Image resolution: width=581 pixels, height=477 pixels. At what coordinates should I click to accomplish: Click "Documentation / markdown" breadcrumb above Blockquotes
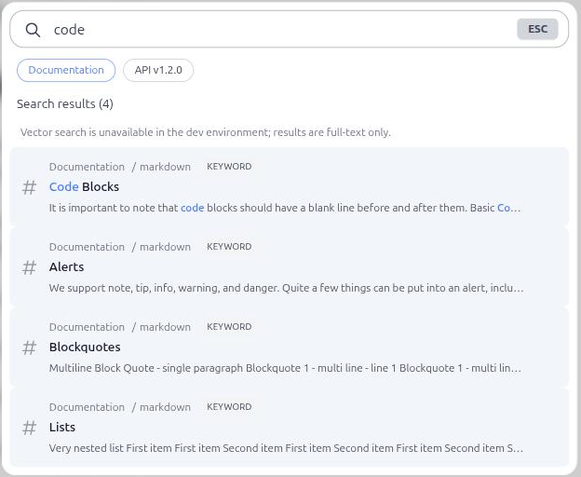[x=120, y=327]
